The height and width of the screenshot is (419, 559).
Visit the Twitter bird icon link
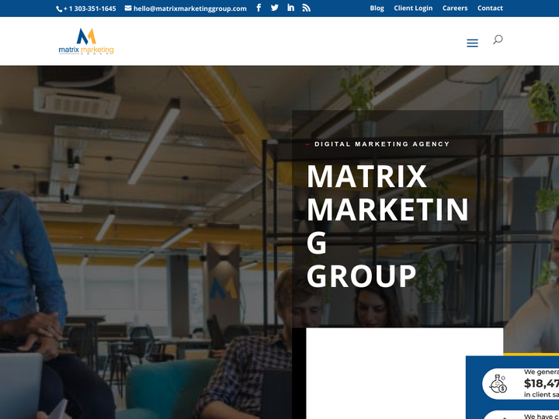pos(275,8)
